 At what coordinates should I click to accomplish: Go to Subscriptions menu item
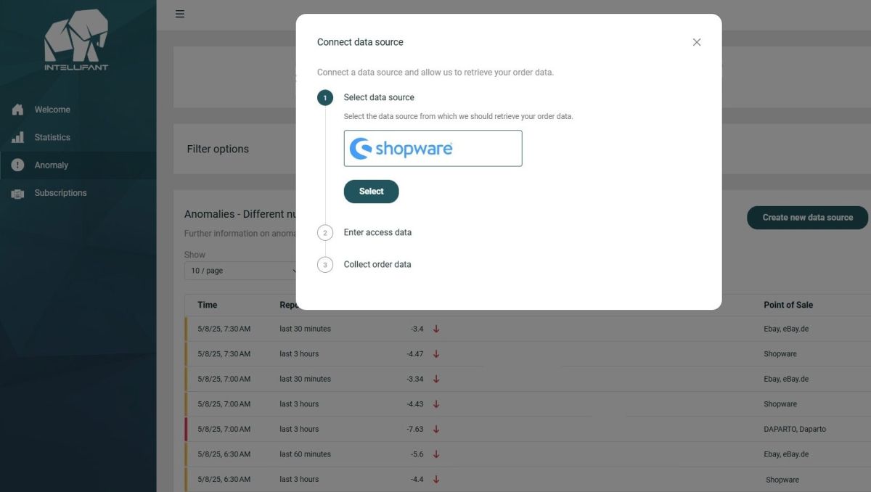(60, 193)
